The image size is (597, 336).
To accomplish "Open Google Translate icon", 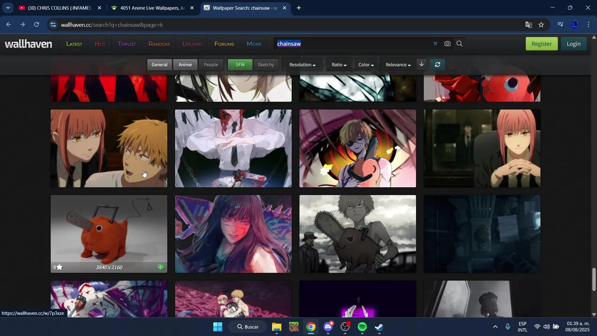I will click(528, 25).
